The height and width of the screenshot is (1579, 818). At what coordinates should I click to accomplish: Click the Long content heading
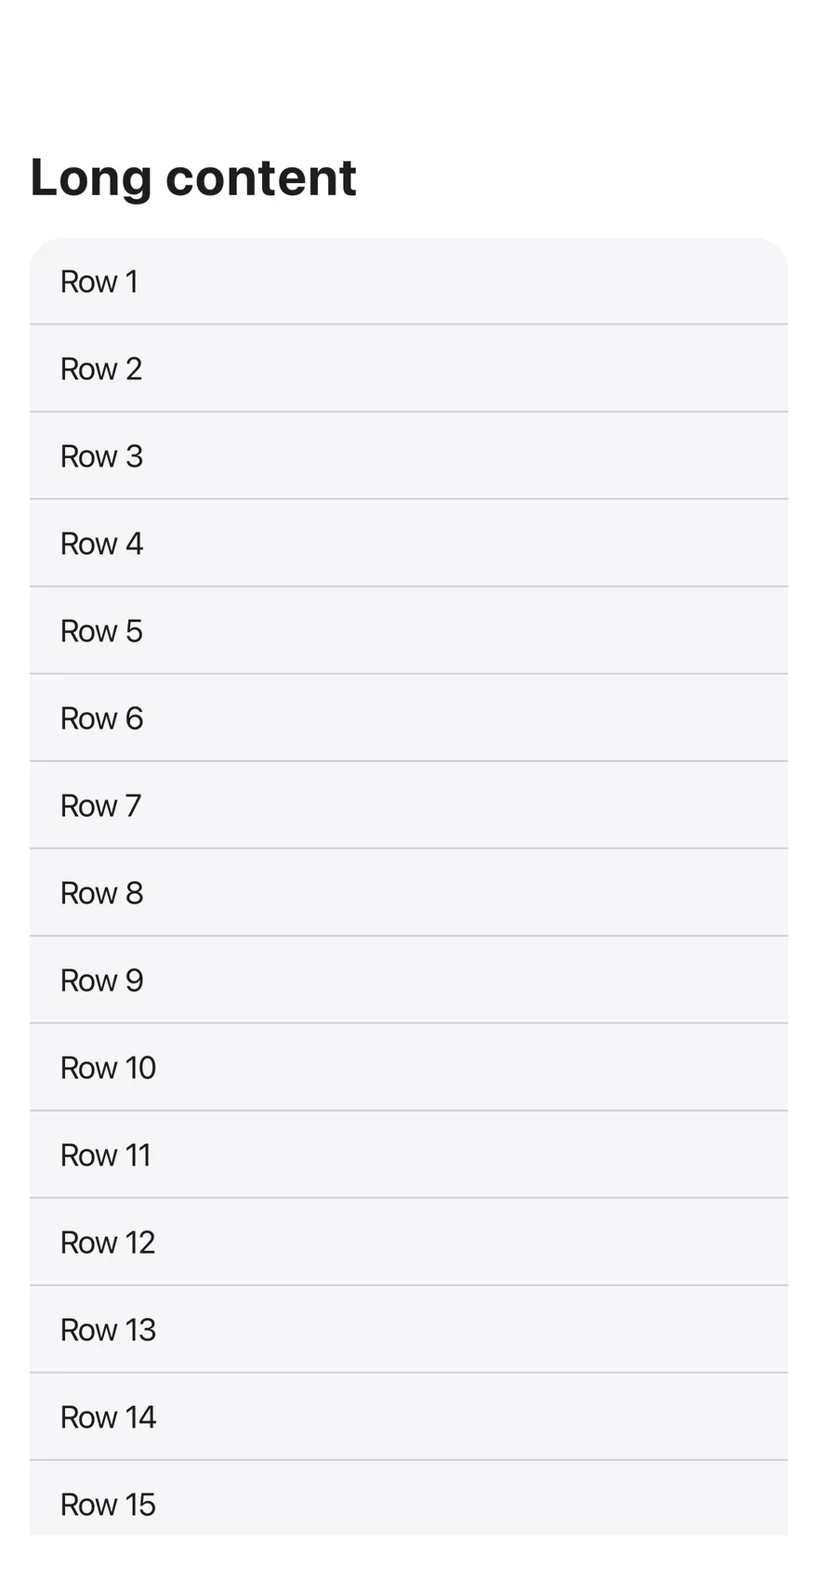[193, 178]
